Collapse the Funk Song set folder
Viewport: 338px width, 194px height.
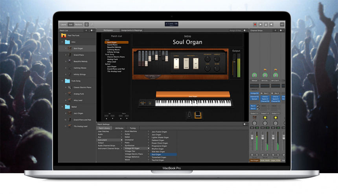[x=62, y=81]
